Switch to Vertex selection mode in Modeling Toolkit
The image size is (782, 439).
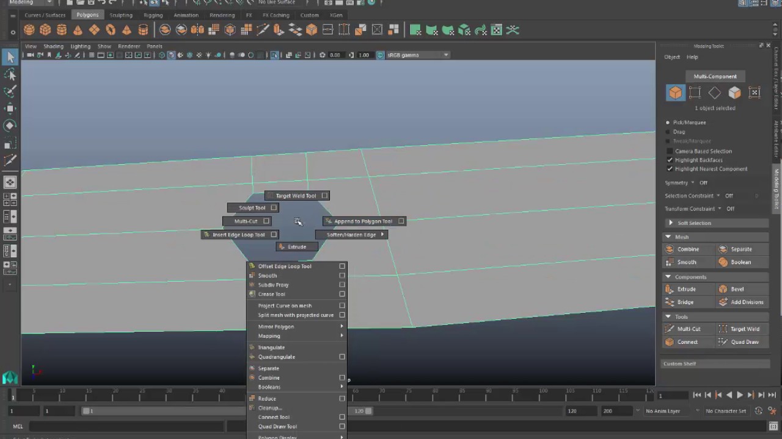695,93
